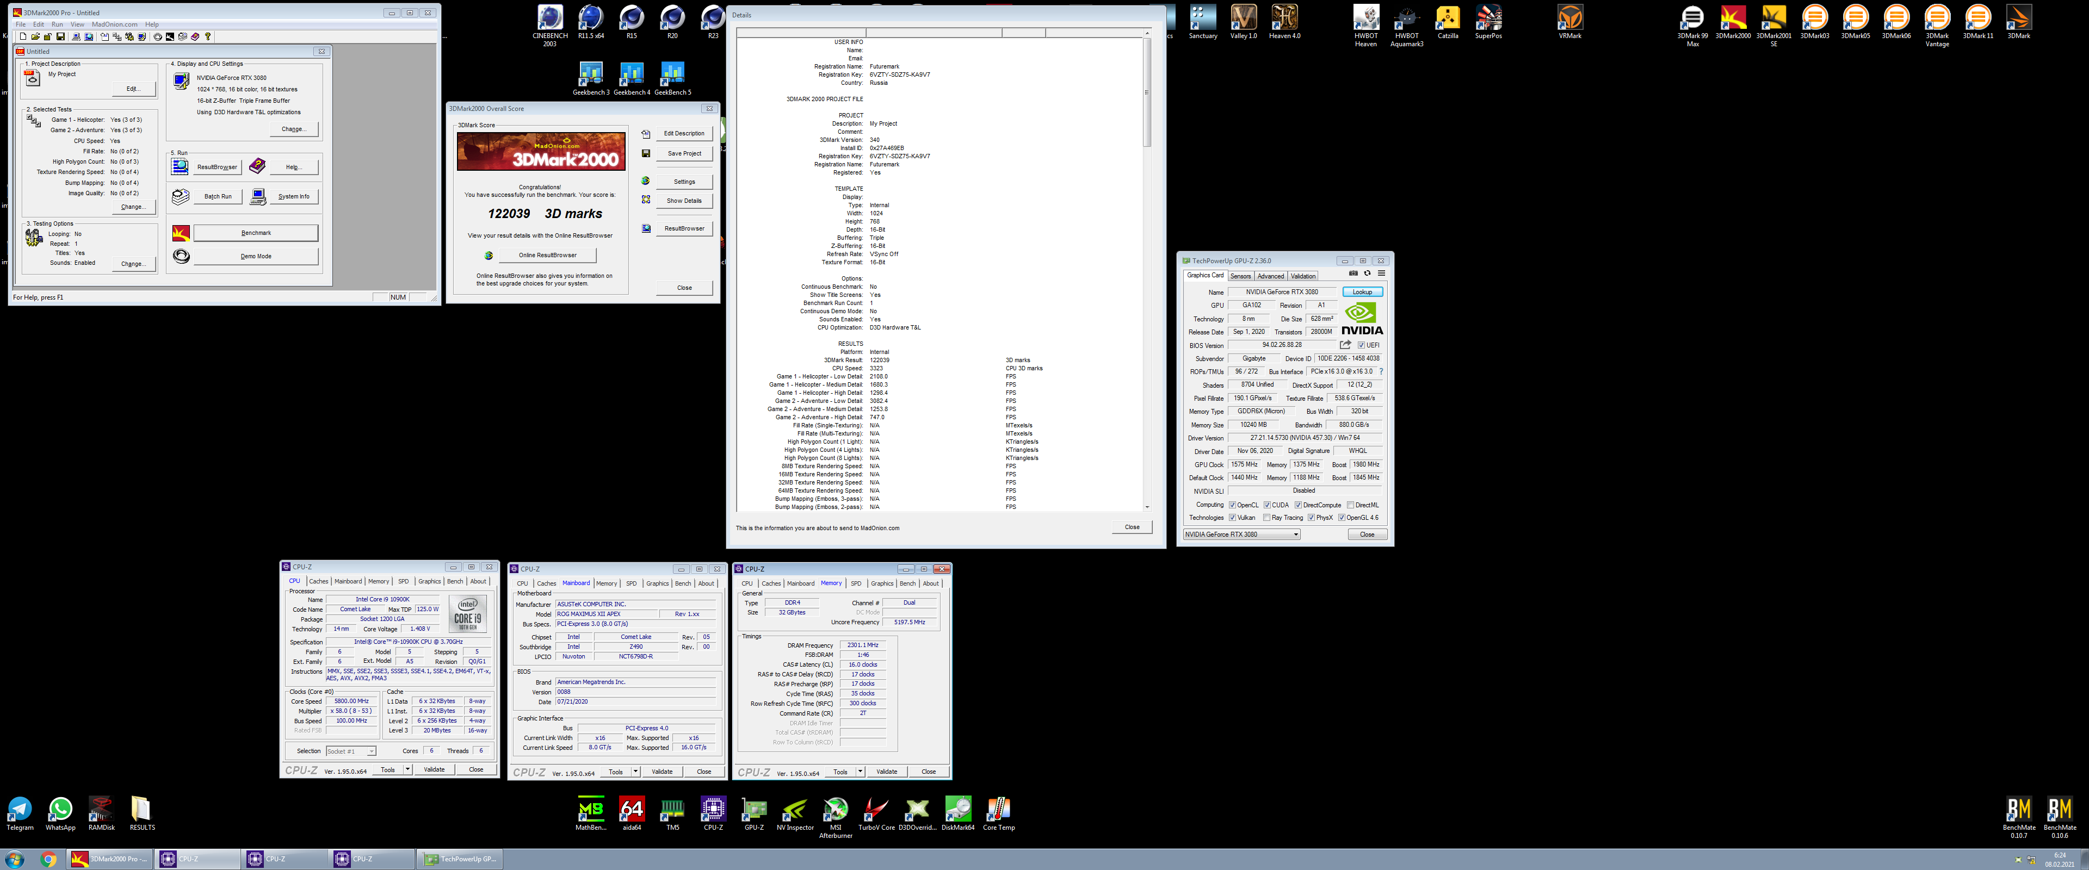Toggle the DirectML checkbox in GPU-Z

(1350, 505)
